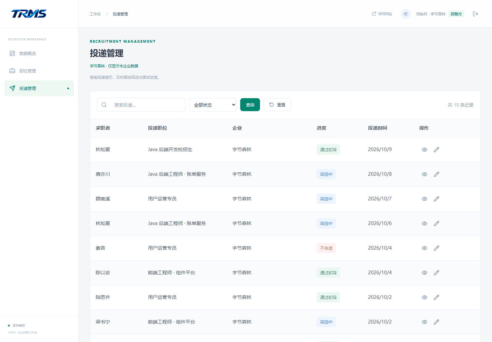The width and height of the screenshot is (492, 342).
Task: View 陆思齐's application details
Action: 424,297
